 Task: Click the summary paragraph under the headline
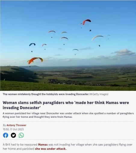(68, 115)
